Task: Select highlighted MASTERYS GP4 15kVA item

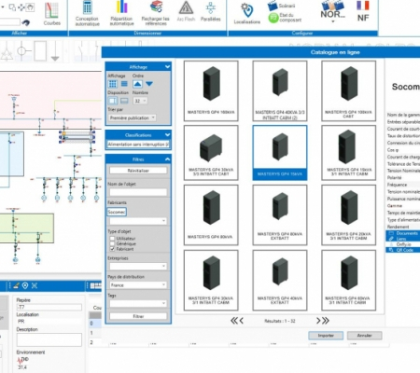Action: pyautogui.click(x=280, y=153)
